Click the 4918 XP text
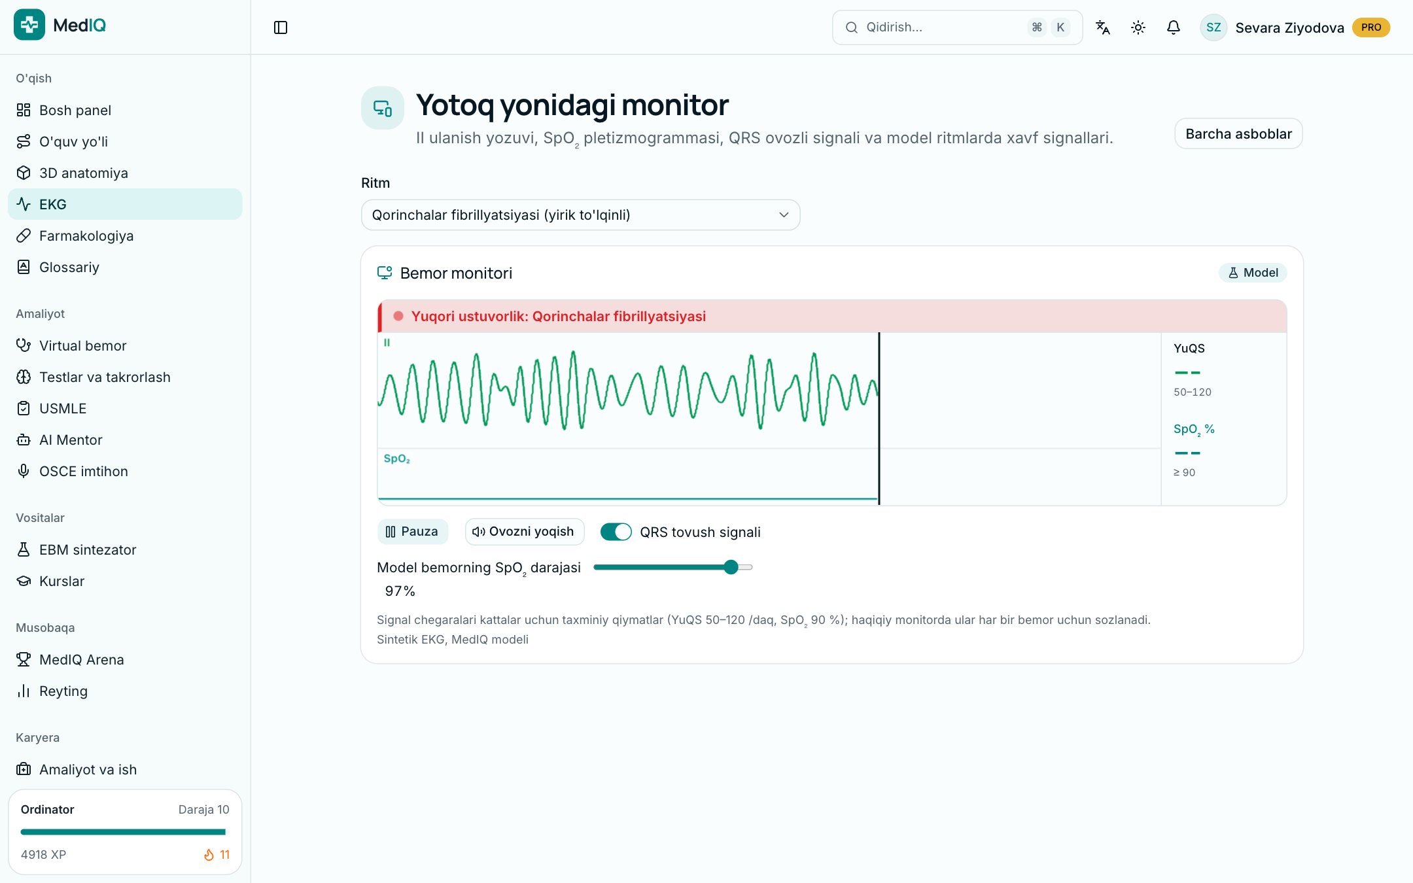Screen dimensions: 1413x883 coord(43,854)
